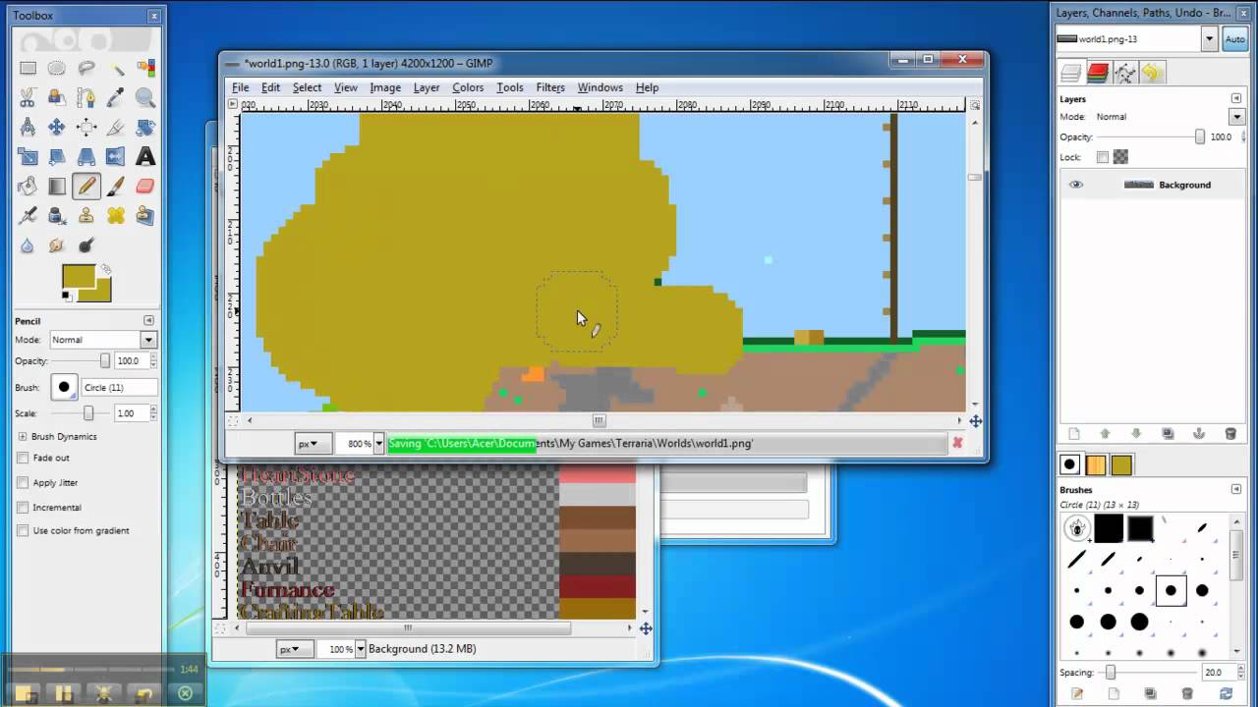Open the Layers panel configuration menu arrow
This screenshot has width=1258, height=707.
tap(1236, 98)
